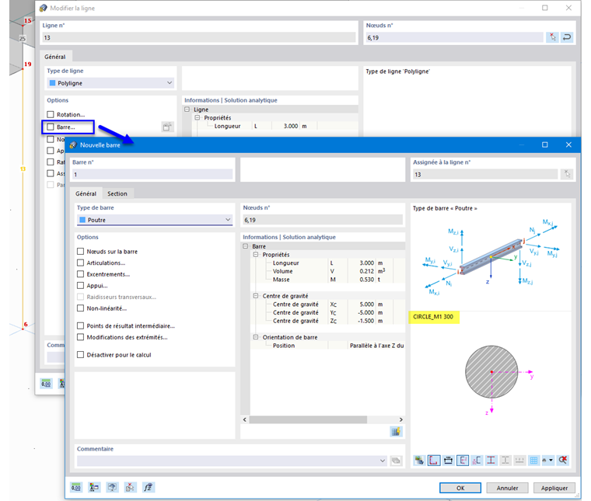The height and width of the screenshot is (501, 591).
Task: Collapse the Centre de gravité group
Action: (x=256, y=296)
